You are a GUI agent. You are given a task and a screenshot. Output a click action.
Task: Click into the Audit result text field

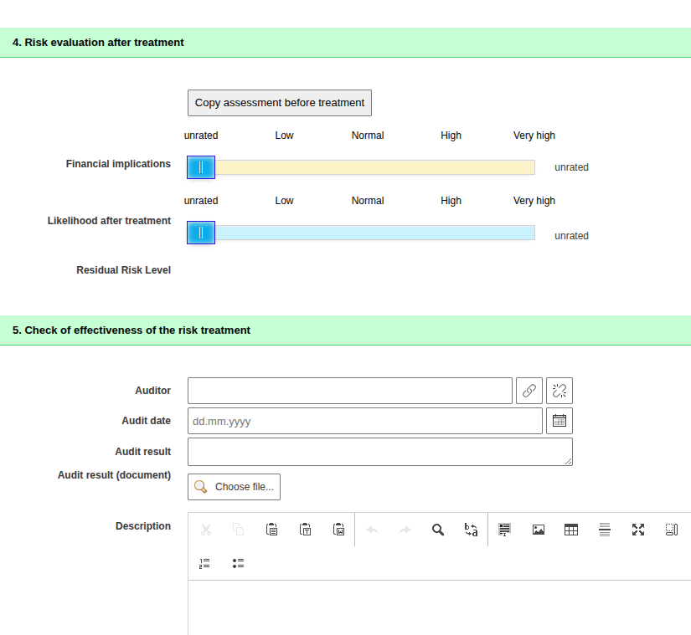coord(379,451)
